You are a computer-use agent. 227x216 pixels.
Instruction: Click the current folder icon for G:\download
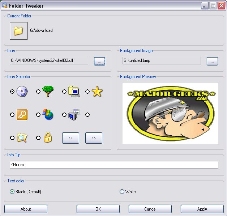(x=18, y=31)
